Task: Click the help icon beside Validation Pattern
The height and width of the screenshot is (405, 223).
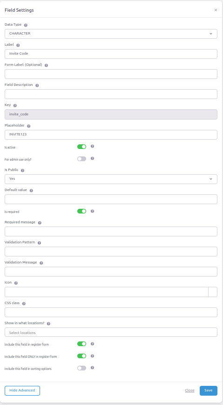Action: (x=40, y=243)
